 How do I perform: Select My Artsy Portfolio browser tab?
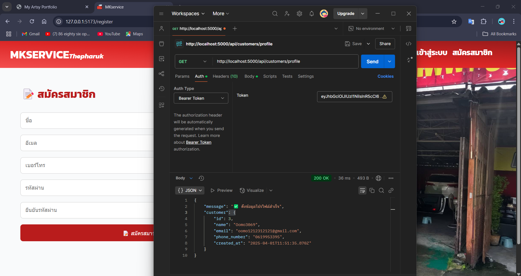point(52,7)
